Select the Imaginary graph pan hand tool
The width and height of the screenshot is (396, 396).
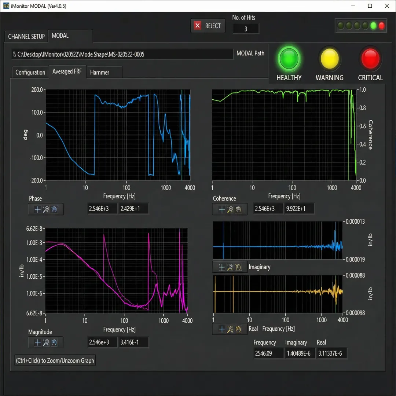pyautogui.click(x=238, y=267)
